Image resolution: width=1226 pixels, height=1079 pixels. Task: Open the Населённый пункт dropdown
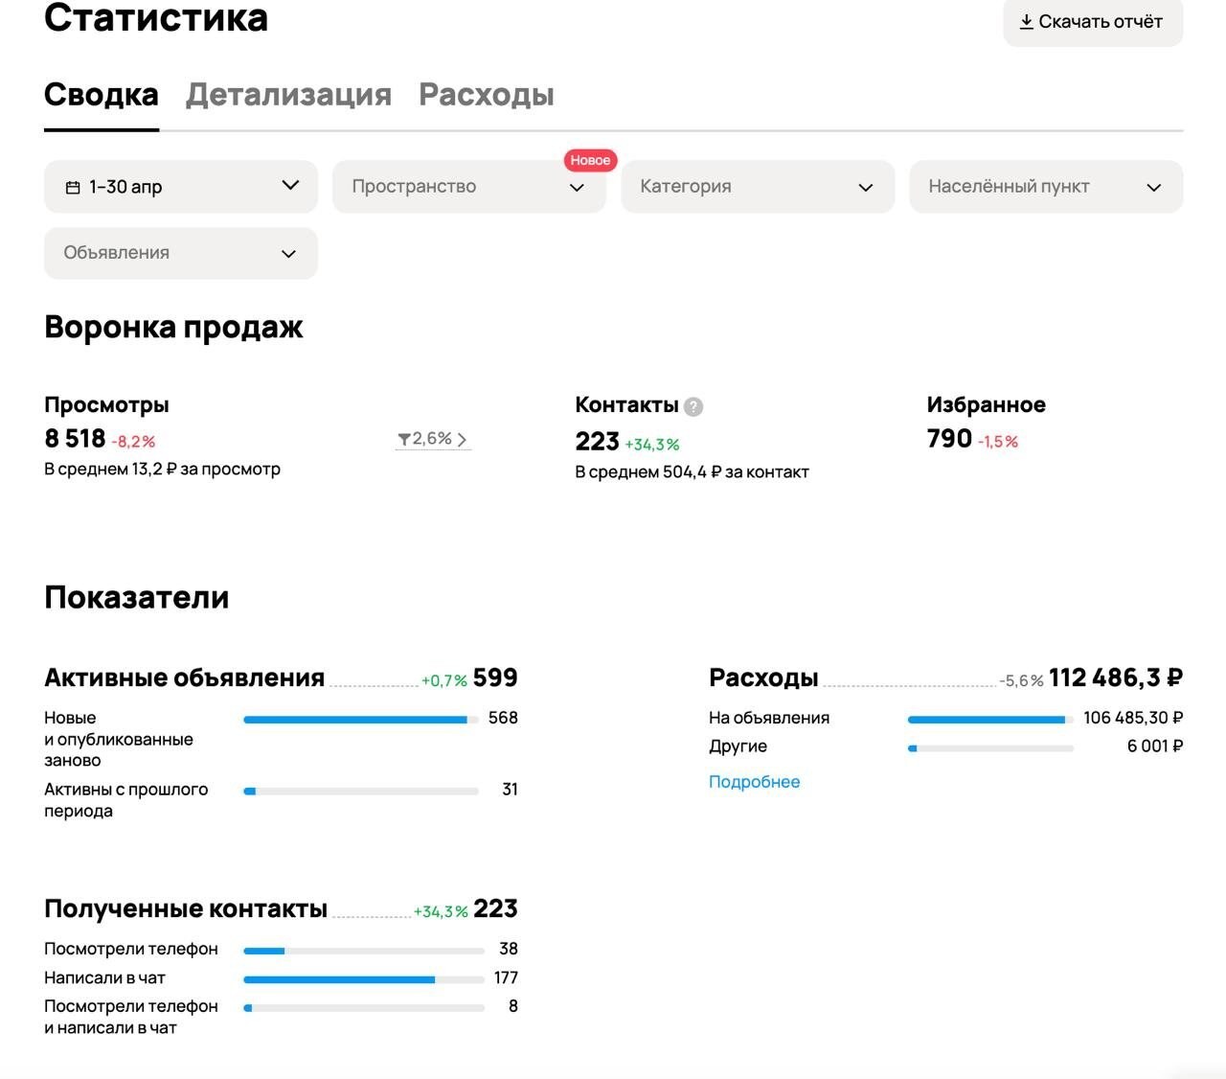(x=1046, y=186)
